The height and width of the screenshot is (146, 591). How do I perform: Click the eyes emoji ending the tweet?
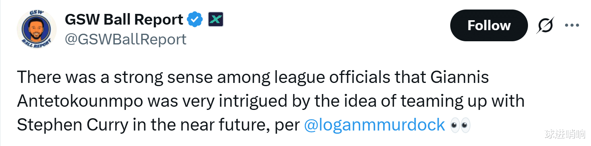pyautogui.click(x=460, y=125)
